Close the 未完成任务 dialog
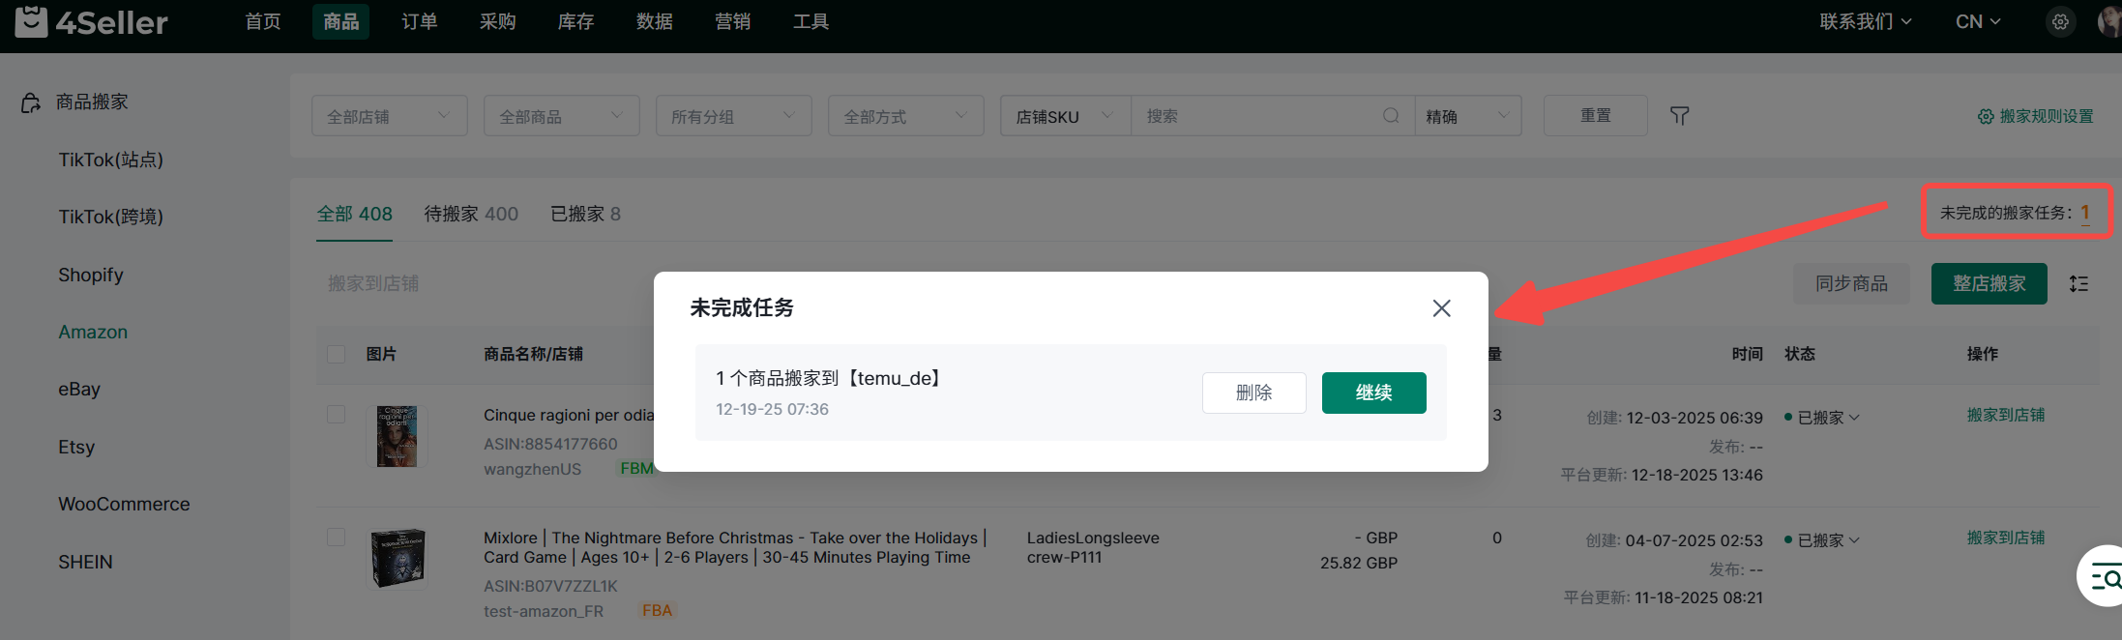 pos(1441,308)
